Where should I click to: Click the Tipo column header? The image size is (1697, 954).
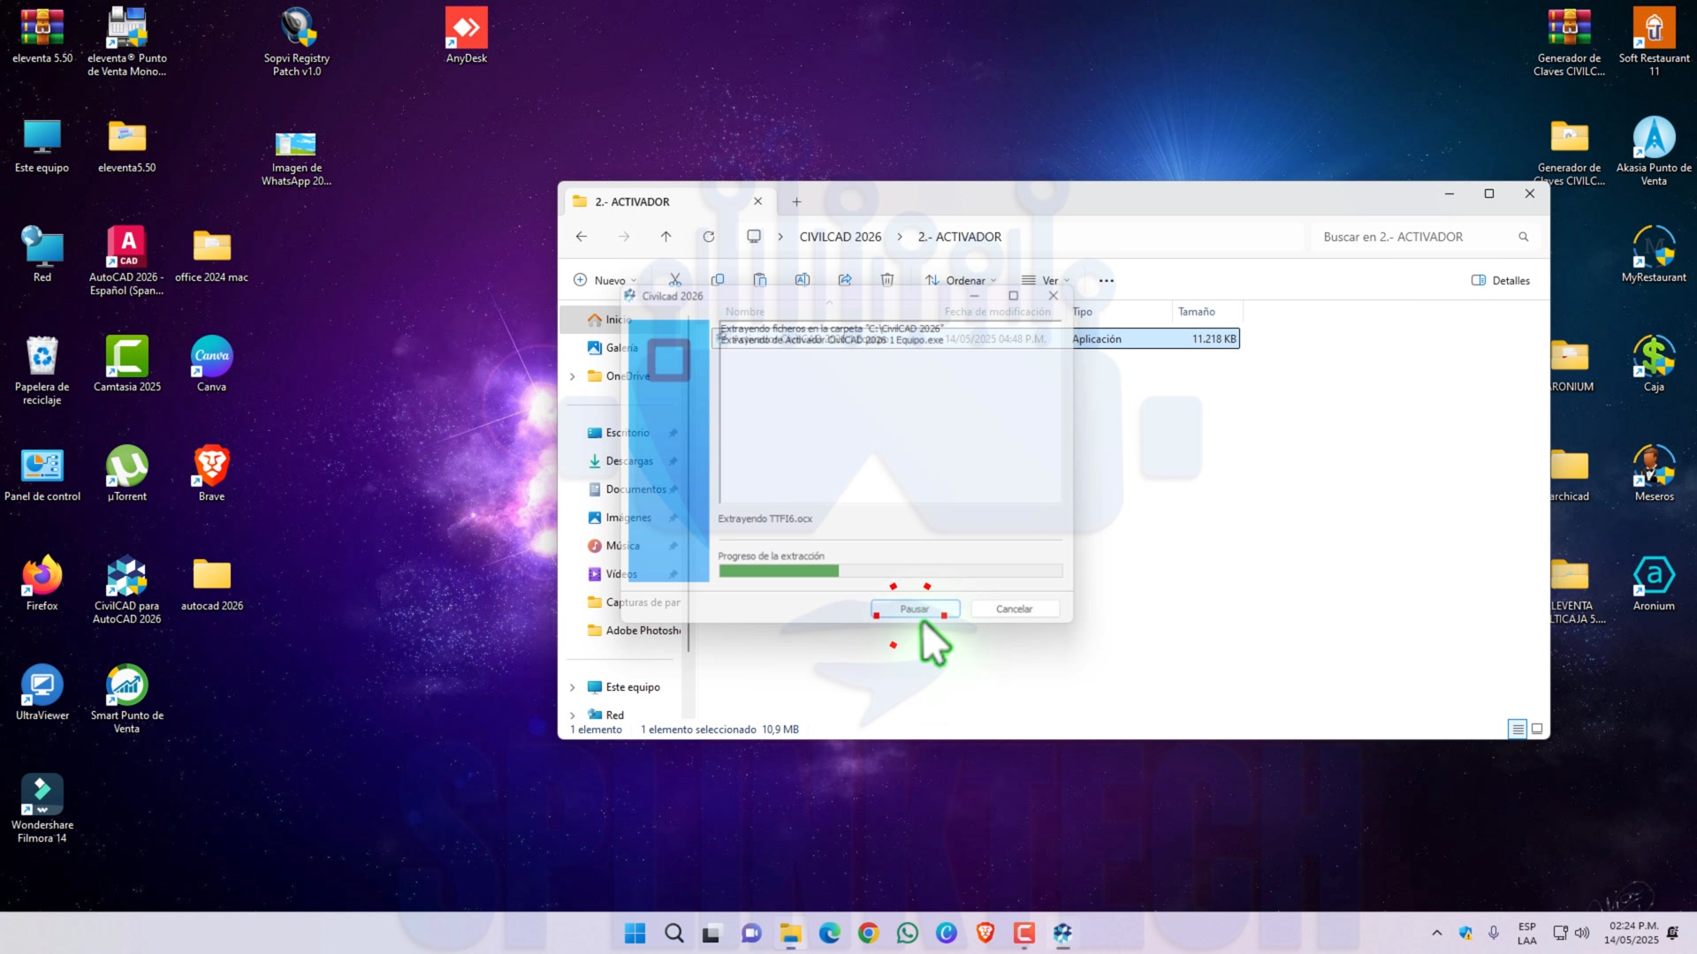click(1121, 312)
